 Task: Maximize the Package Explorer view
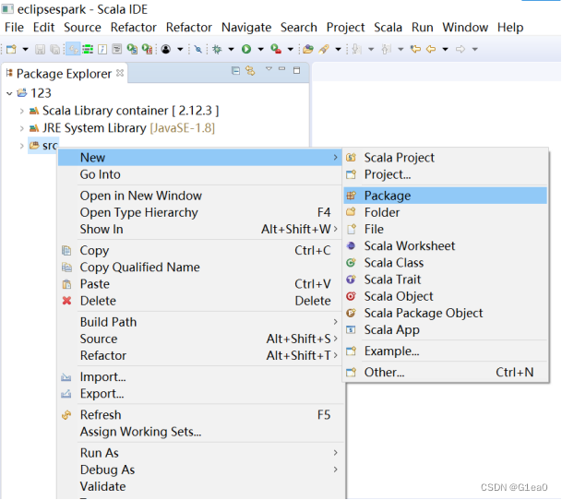click(296, 70)
